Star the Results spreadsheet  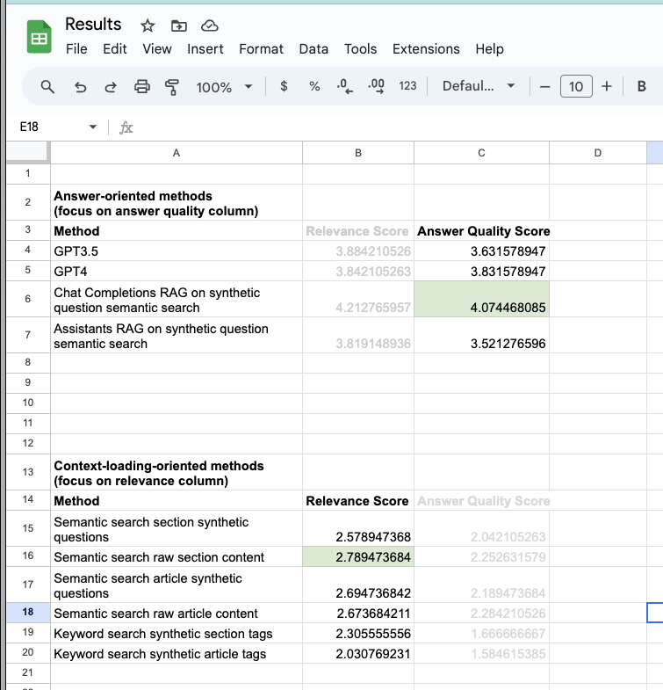click(x=148, y=25)
